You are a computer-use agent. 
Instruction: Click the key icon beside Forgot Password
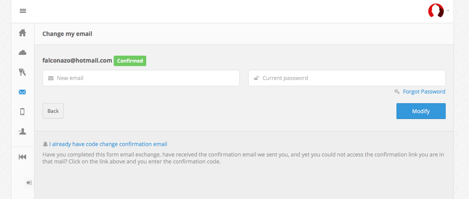pyautogui.click(x=397, y=92)
